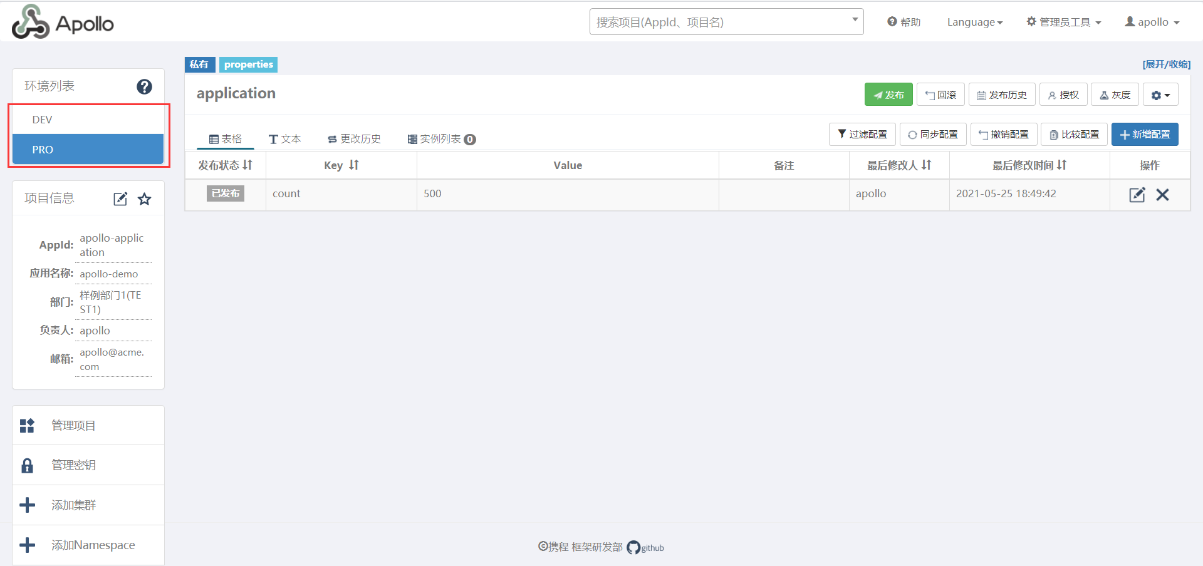Edit project info with the pencil icon

tap(120, 199)
